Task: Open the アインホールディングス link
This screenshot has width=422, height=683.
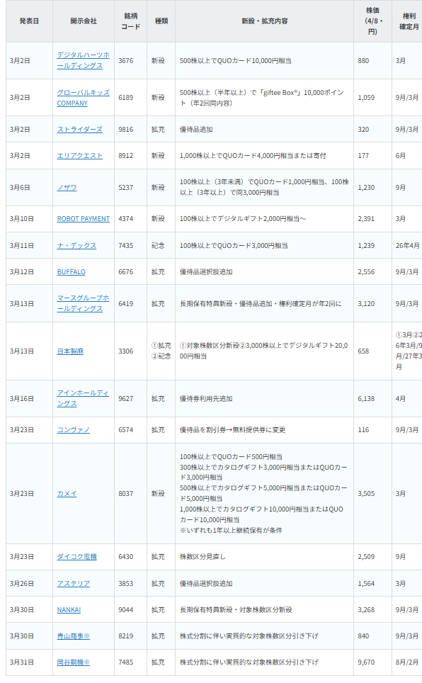Action: pyautogui.click(x=83, y=398)
